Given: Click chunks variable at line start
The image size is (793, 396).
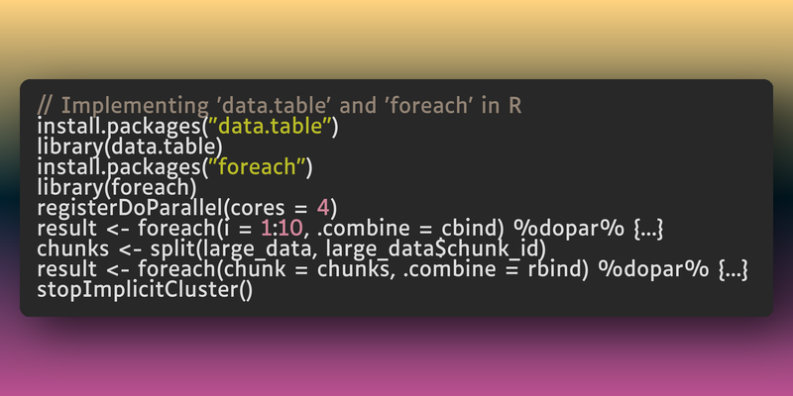Looking at the screenshot, I should [x=72, y=248].
